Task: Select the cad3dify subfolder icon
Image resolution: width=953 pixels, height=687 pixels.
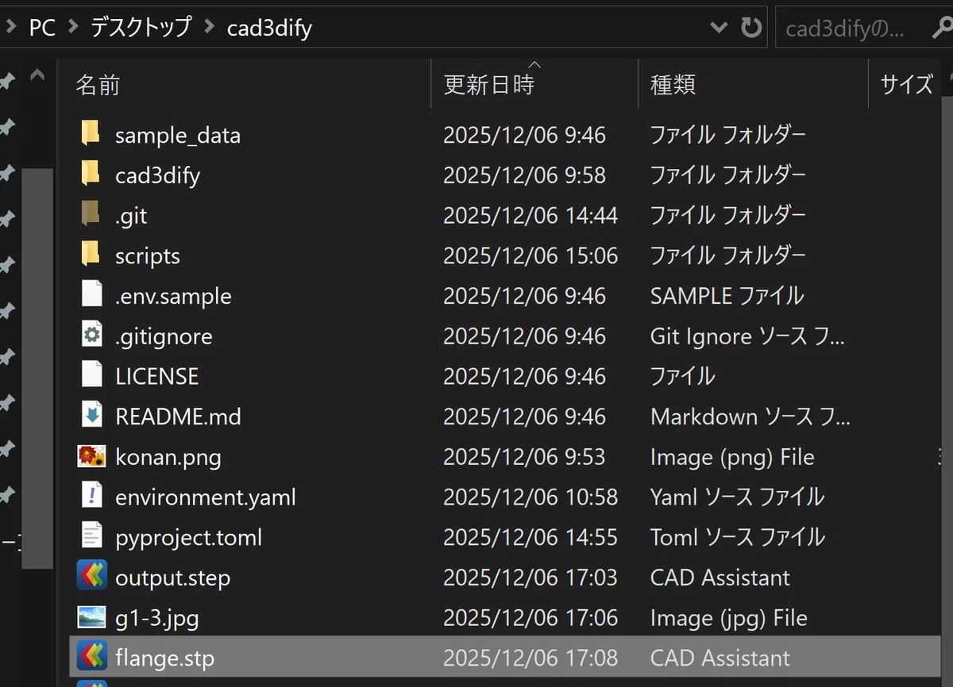Action: [x=91, y=174]
